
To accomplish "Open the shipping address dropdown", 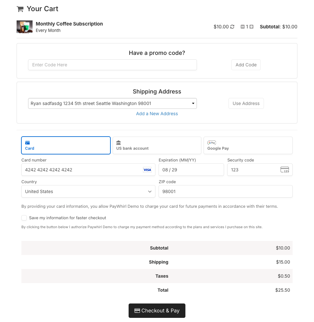I will [x=112, y=103].
